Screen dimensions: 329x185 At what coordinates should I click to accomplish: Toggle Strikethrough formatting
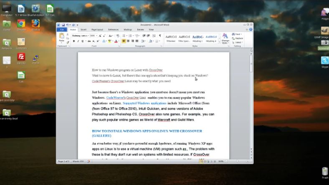tap(89, 41)
